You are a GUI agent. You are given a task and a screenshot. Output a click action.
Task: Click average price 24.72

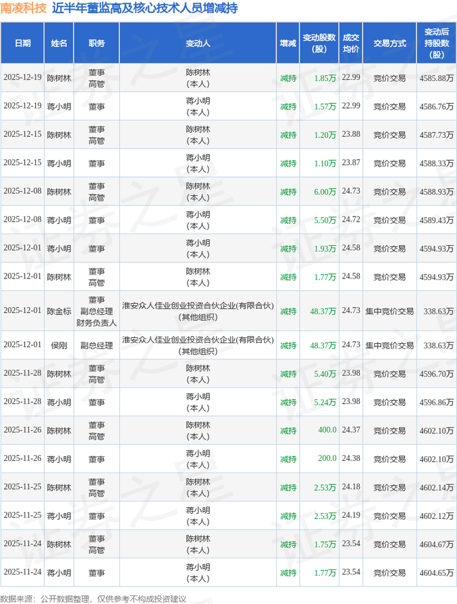tap(351, 219)
